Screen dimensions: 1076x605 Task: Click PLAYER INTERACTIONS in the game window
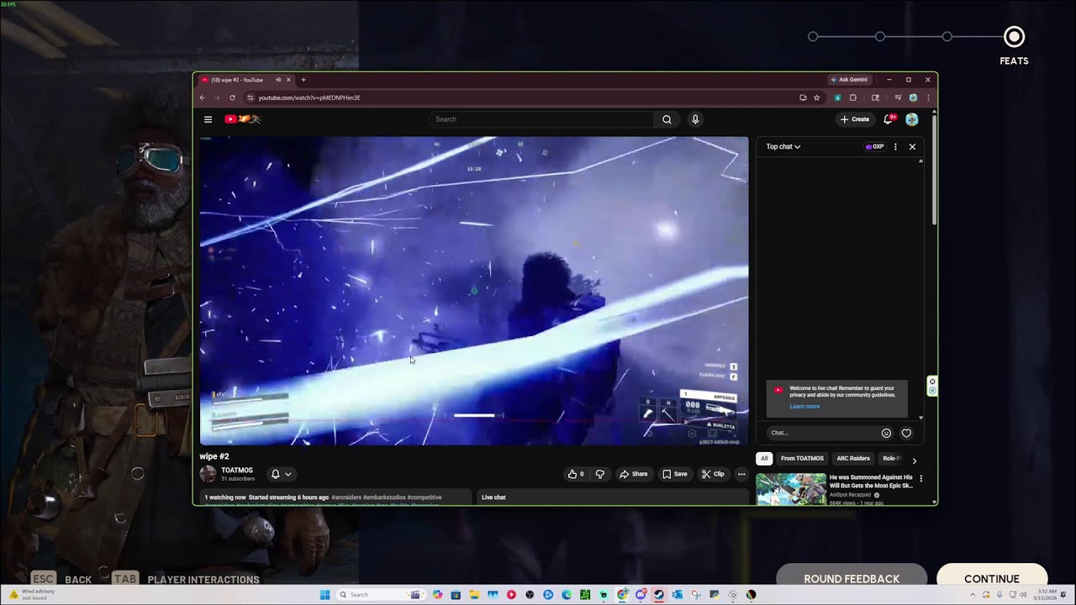203,580
